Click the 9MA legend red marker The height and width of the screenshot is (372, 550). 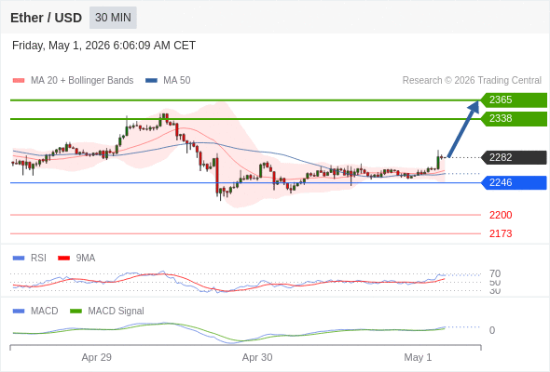coord(63,258)
